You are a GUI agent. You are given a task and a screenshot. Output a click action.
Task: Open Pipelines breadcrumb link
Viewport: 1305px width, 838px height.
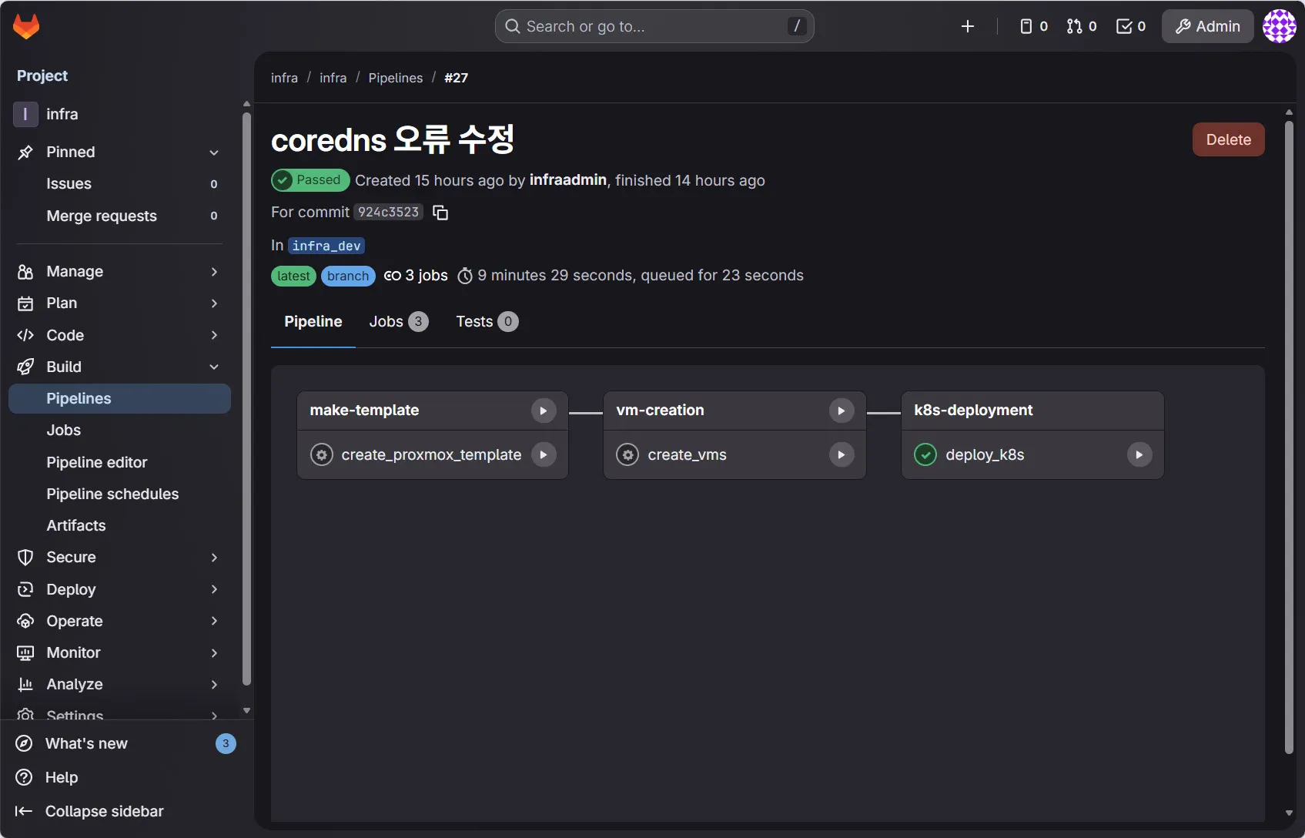click(x=396, y=78)
